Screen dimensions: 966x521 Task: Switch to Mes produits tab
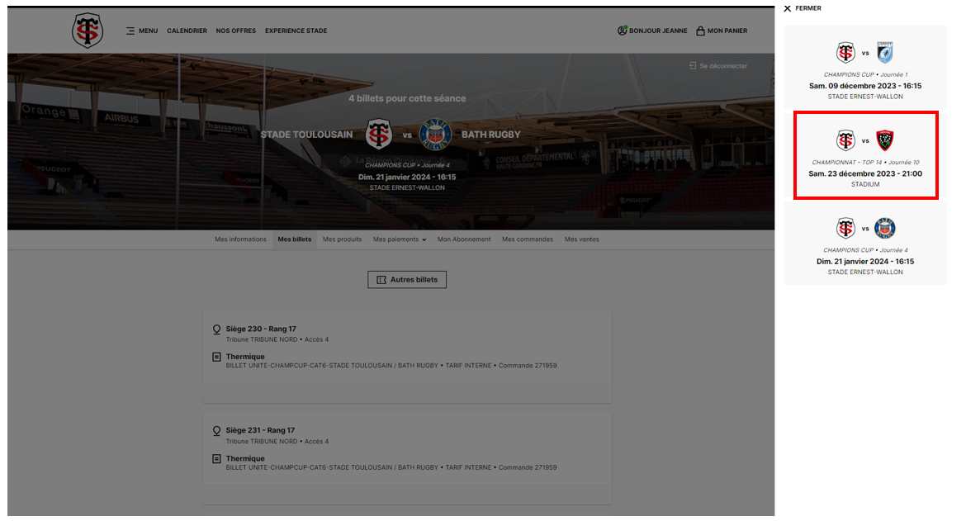tap(342, 239)
